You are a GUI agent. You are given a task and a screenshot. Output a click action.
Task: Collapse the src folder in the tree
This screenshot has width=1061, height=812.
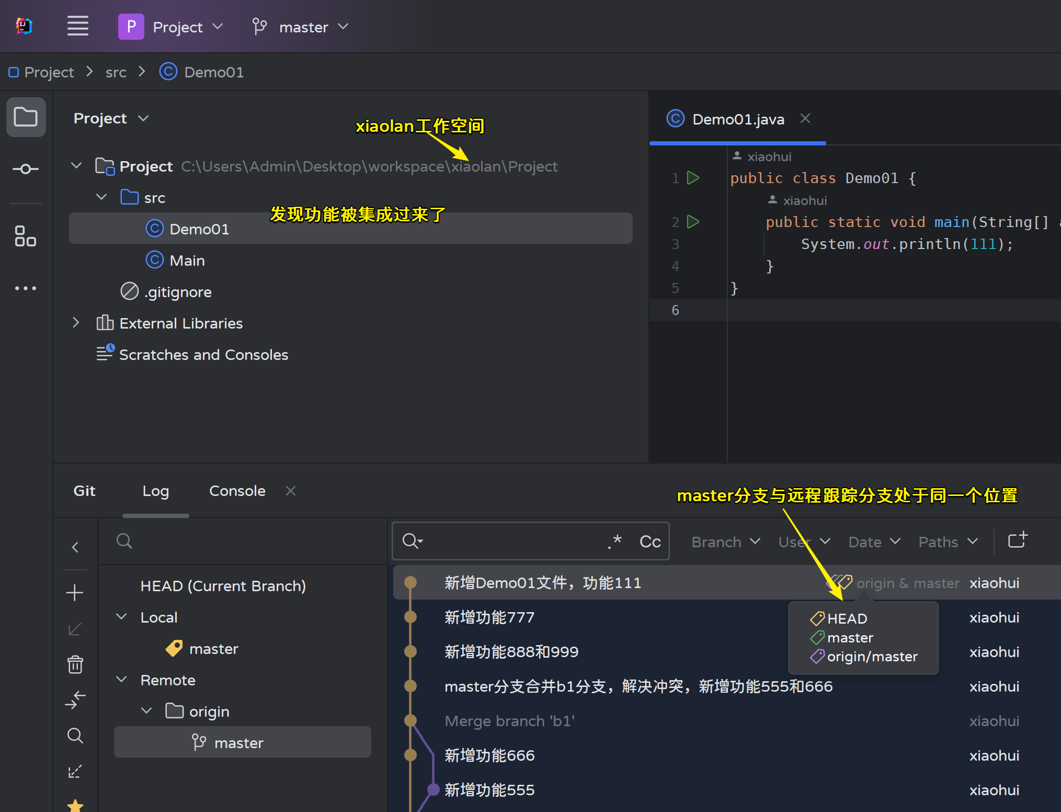point(102,197)
